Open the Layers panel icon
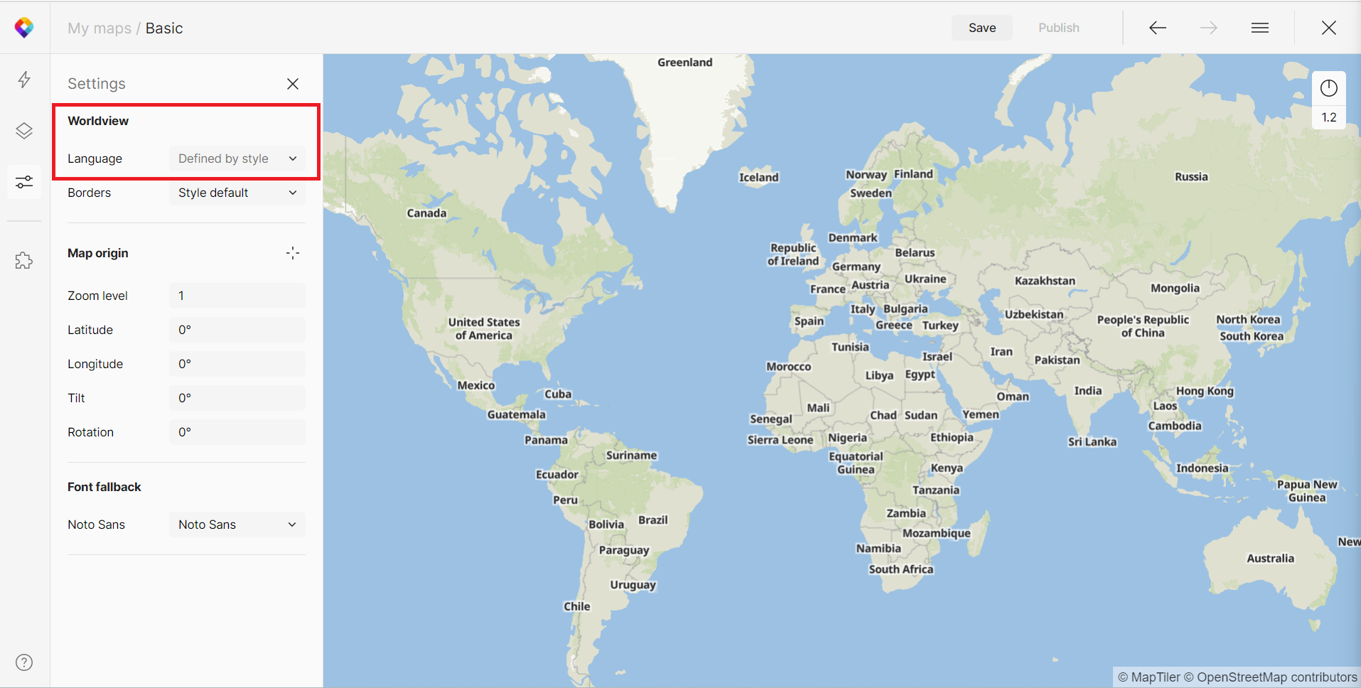 coord(24,131)
